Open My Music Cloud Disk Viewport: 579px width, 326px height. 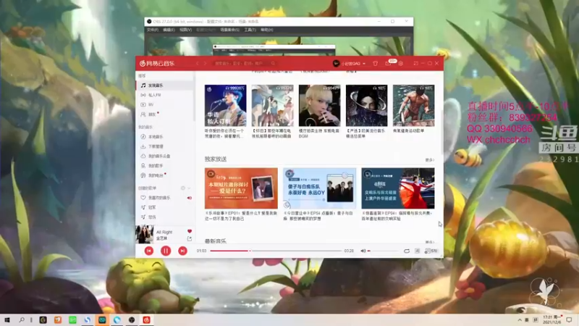164,156
